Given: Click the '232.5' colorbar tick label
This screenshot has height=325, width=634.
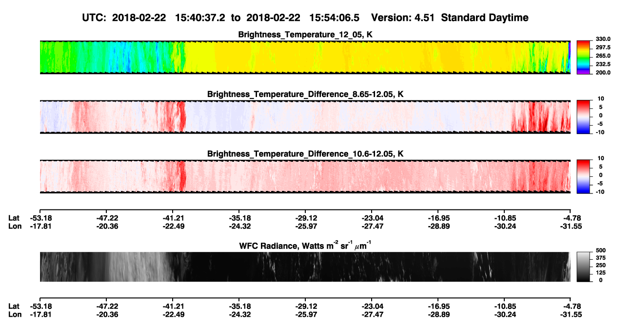Looking at the screenshot, I should click(x=603, y=64).
